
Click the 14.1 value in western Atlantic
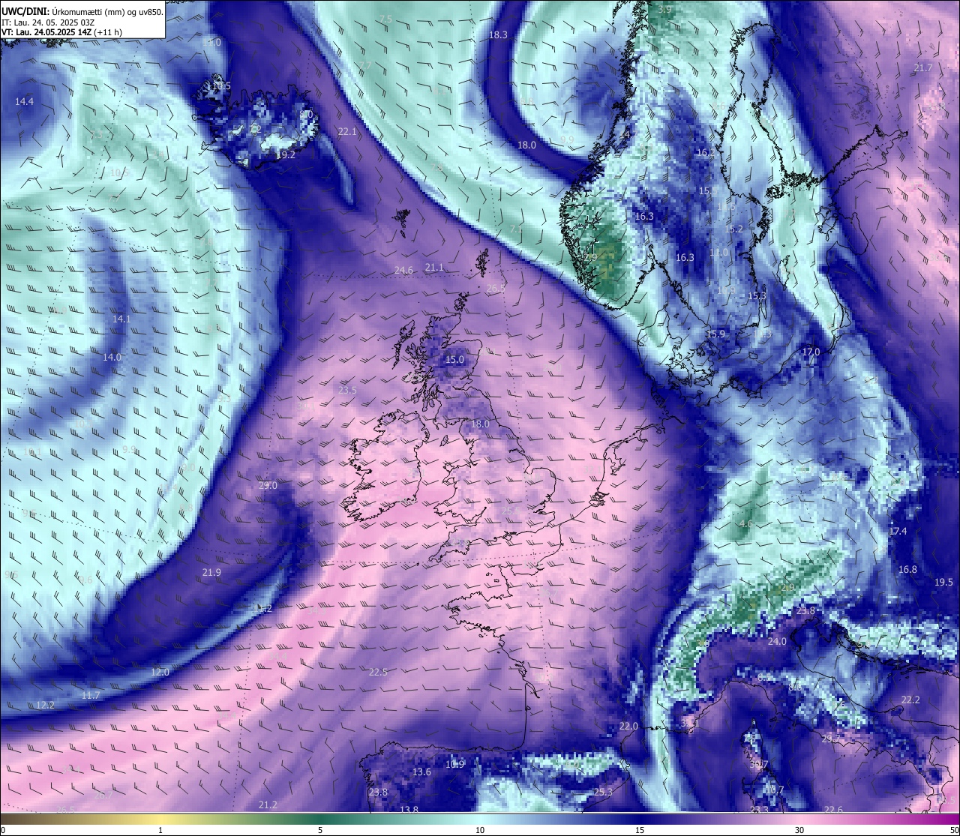pos(121,319)
